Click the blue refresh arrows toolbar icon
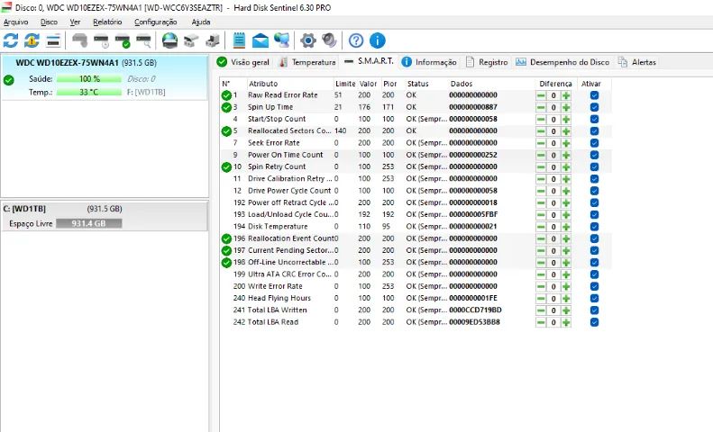 [11, 40]
